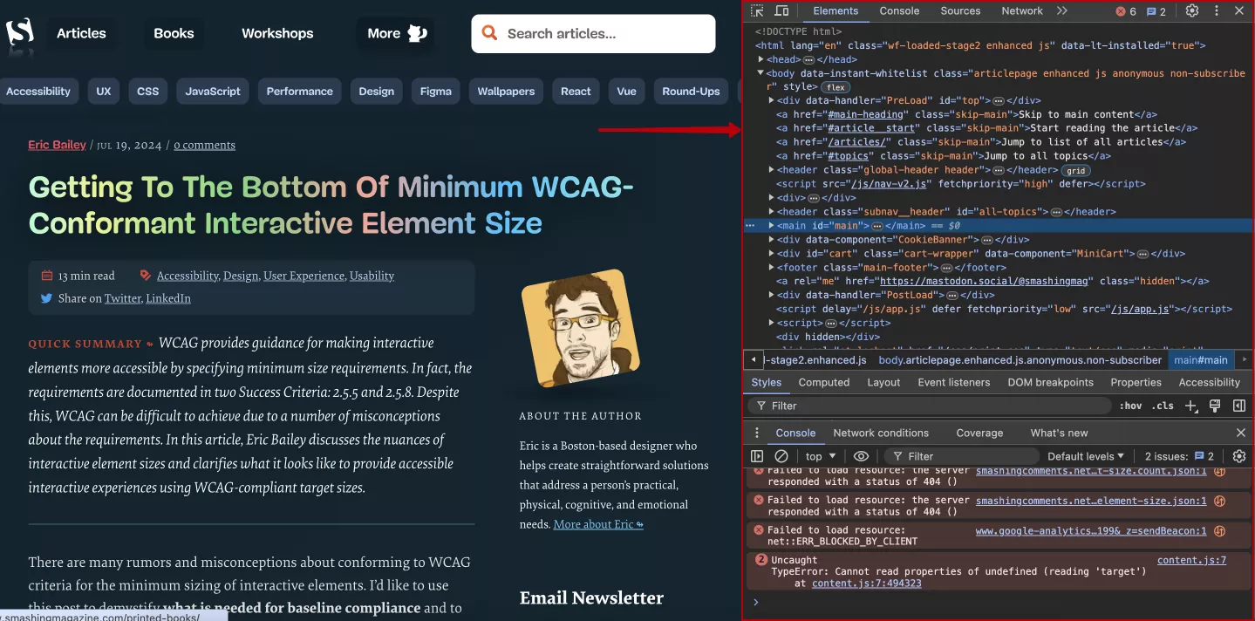The image size is (1255, 621).
Task: Click the new style rule plus icon
Action: (x=1191, y=406)
